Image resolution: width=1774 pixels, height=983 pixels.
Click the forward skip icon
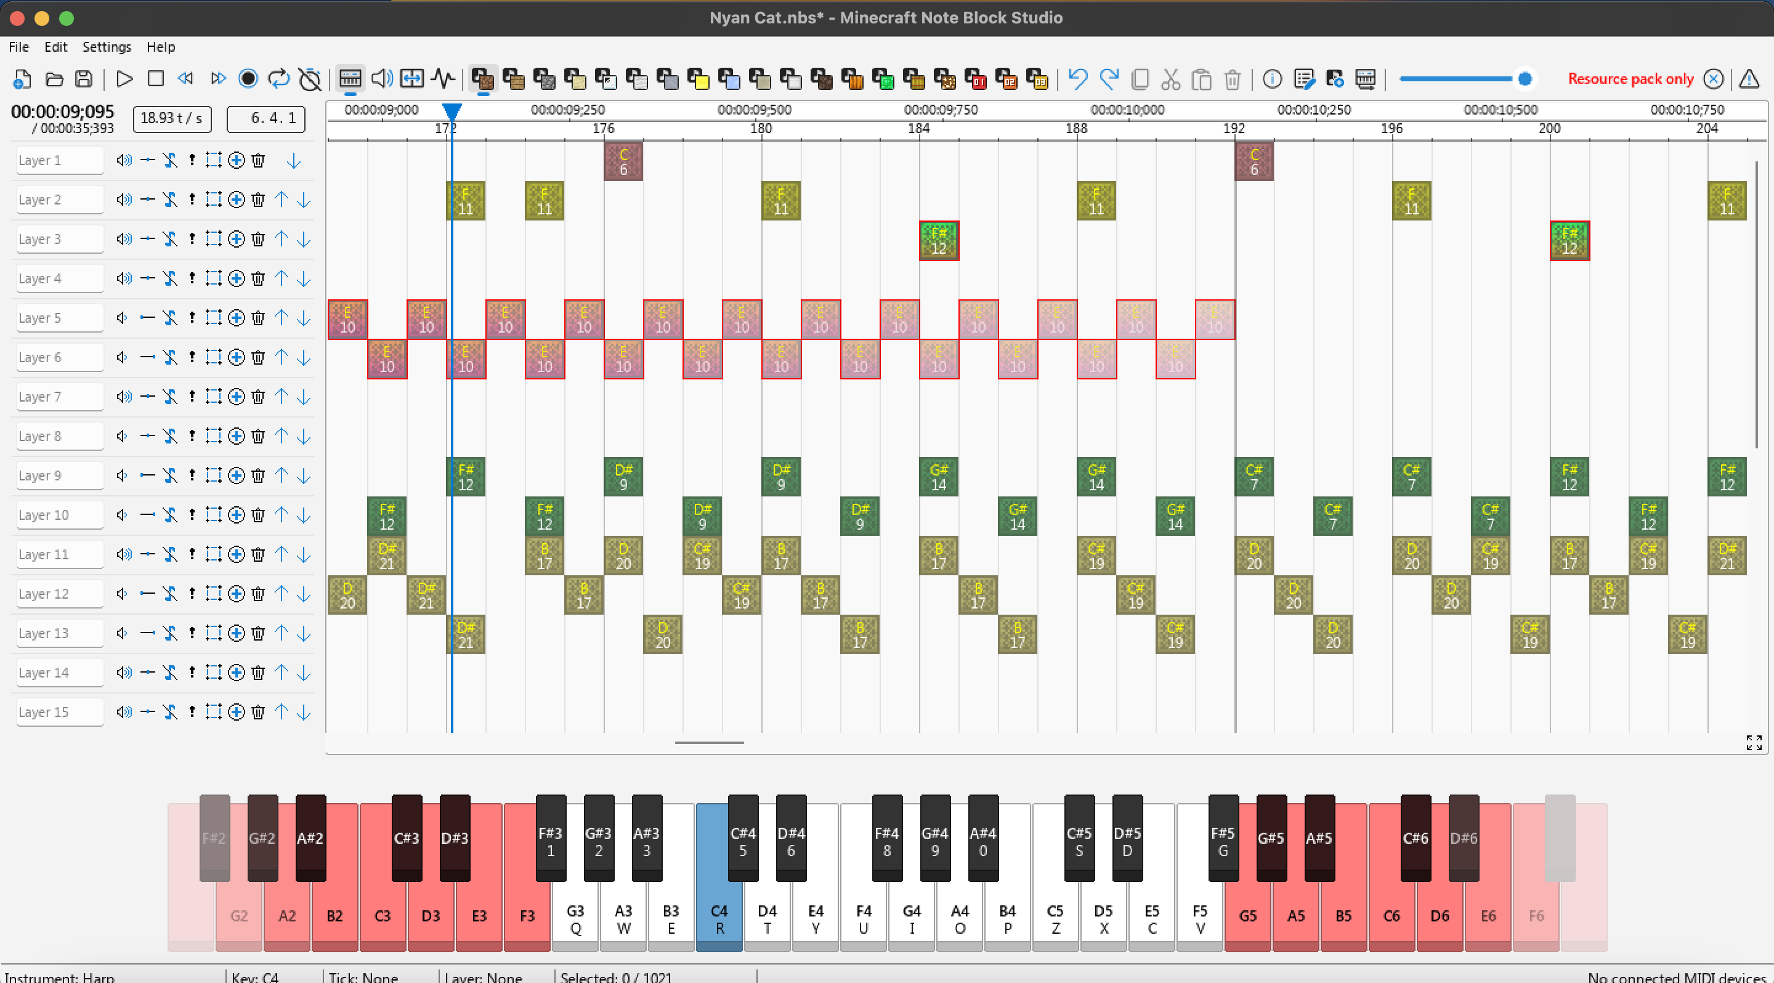coord(217,79)
